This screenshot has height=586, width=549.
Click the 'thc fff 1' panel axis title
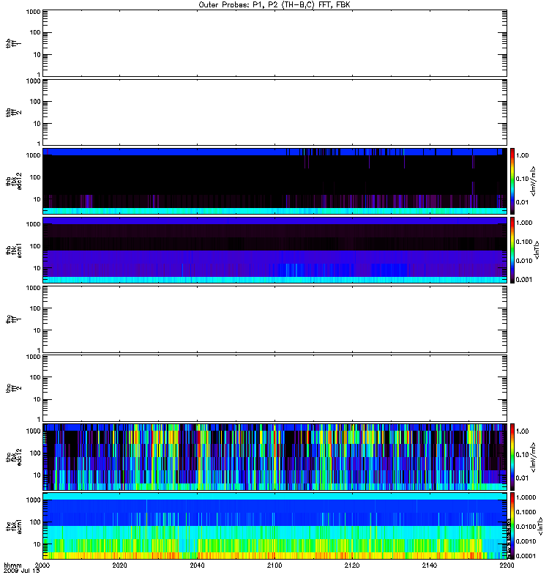pos(13,319)
